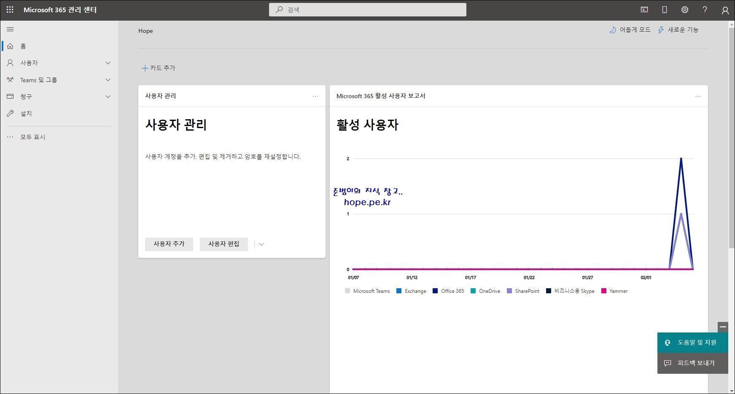Click the 사용자 관리 card header title
Screen dimensions: 735x394
[x=161, y=96]
